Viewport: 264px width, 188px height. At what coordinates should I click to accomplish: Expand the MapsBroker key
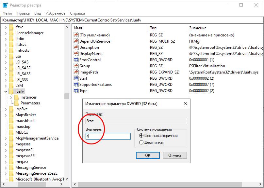click(x=6, y=115)
